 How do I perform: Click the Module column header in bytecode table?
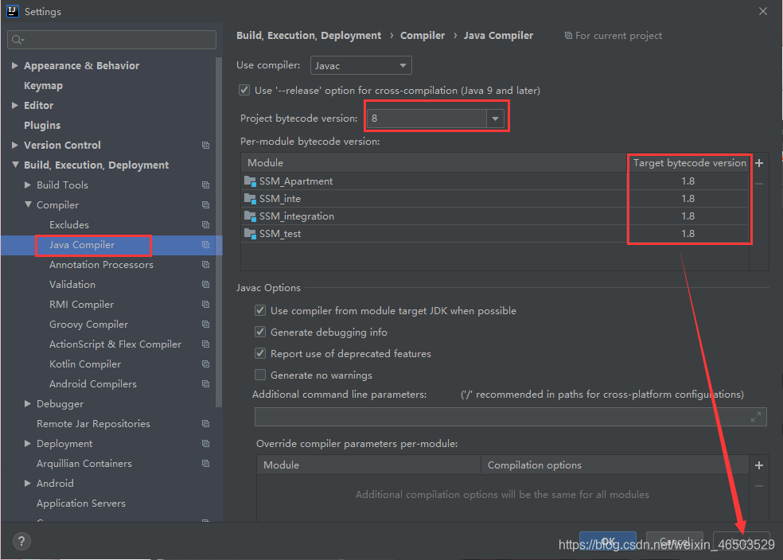pos(434,163)
